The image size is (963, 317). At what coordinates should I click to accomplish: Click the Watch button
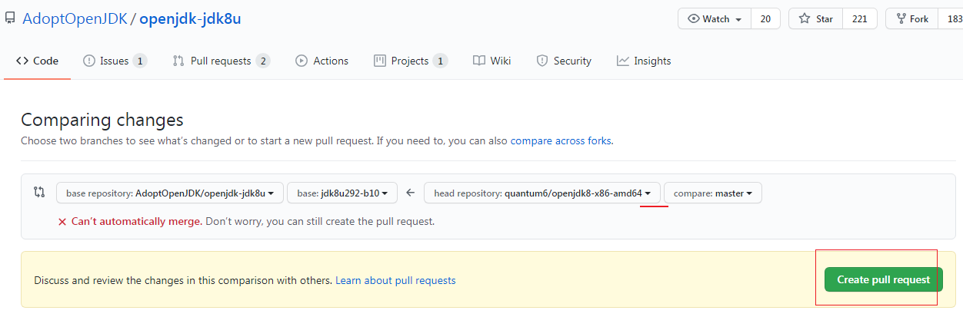pyautogui.click(x=715, y=18)
